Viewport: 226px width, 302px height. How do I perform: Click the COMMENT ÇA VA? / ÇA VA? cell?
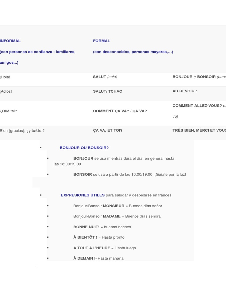click(120, 111)
